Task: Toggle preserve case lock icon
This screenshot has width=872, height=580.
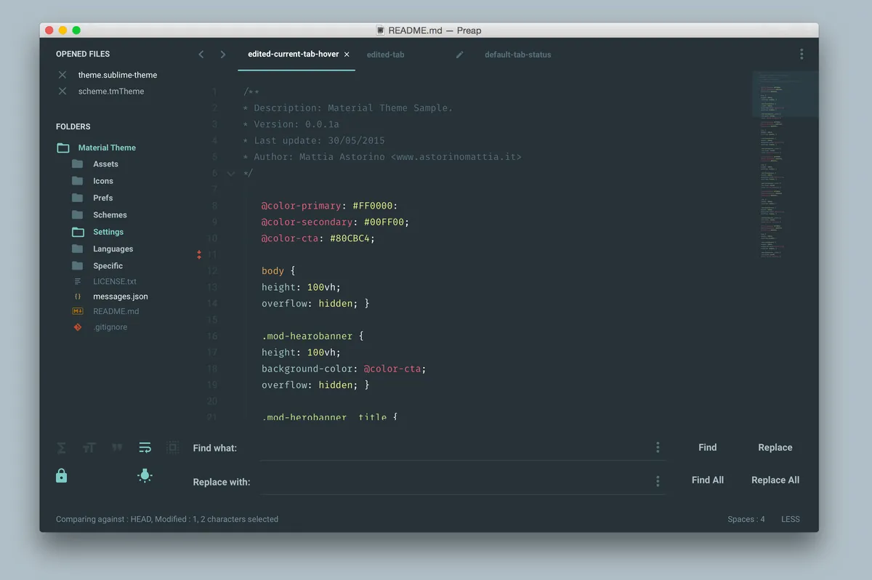Action: tap(62, 475)
